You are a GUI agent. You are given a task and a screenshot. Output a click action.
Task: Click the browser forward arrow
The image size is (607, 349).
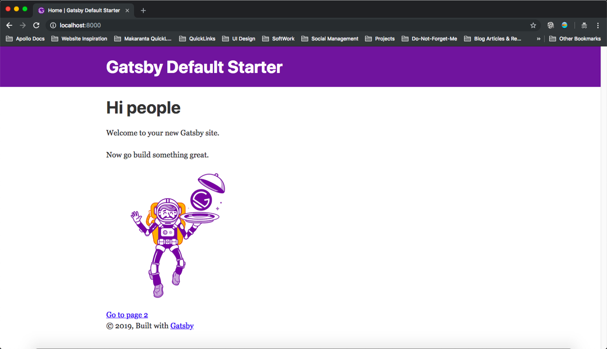pos(23,25)
